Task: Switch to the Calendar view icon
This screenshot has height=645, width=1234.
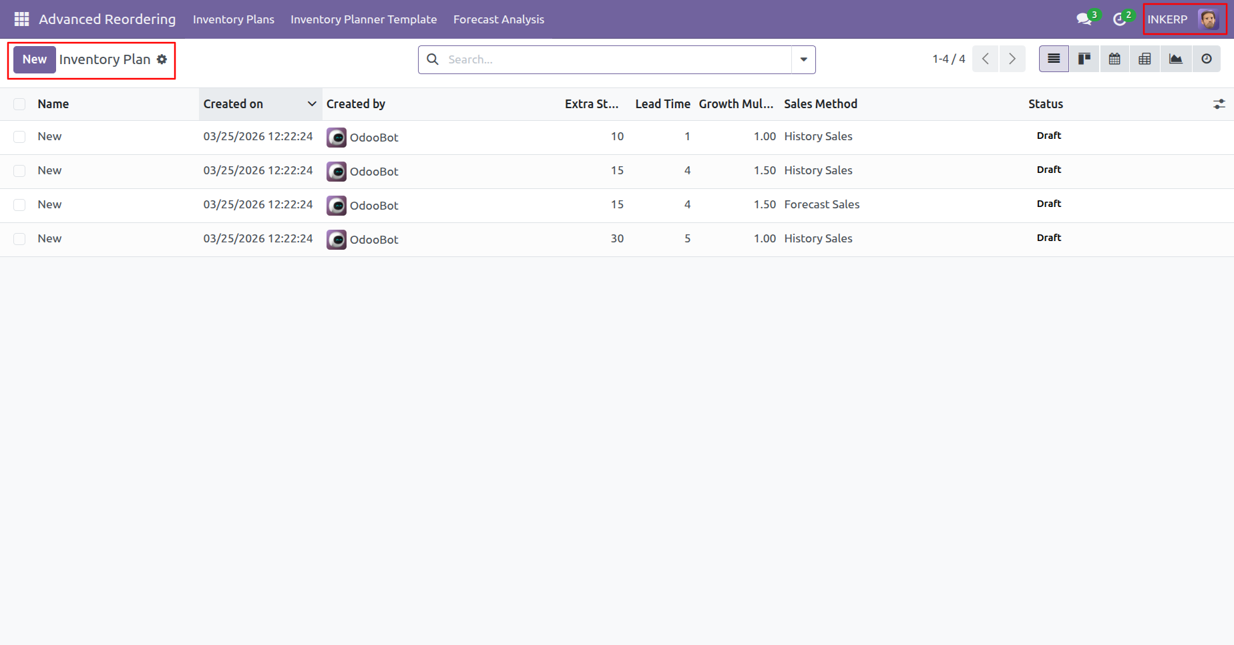Action: 1114,59
